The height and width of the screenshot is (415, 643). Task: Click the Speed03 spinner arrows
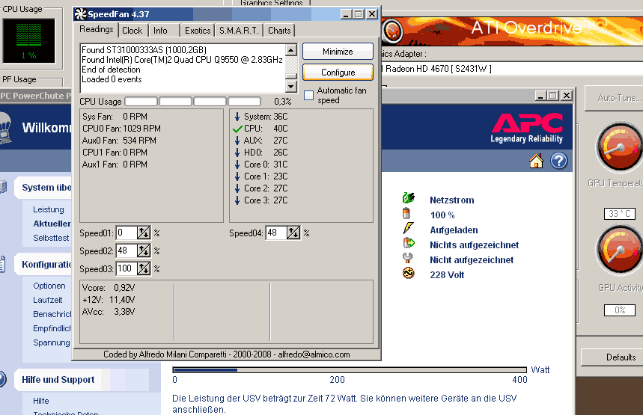pos(144,268)
